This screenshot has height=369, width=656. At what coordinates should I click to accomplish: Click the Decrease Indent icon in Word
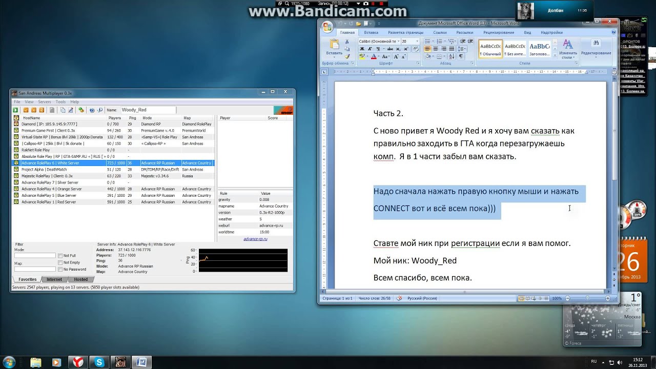tap(462, 41)
